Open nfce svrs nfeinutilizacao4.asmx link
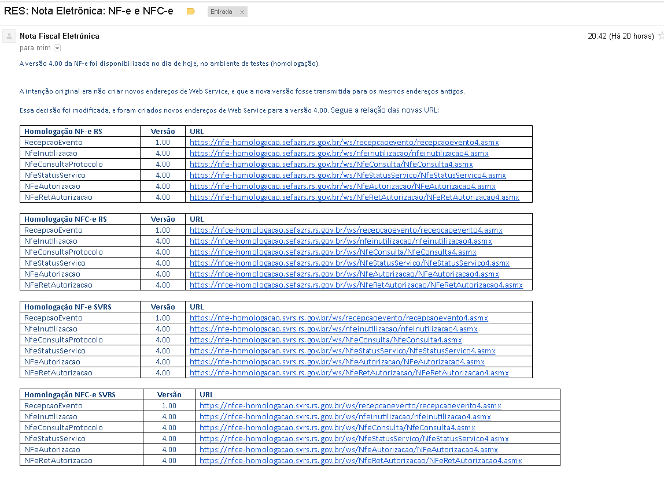This screenshot has height=481, width=664. click(x=345, y=417)
